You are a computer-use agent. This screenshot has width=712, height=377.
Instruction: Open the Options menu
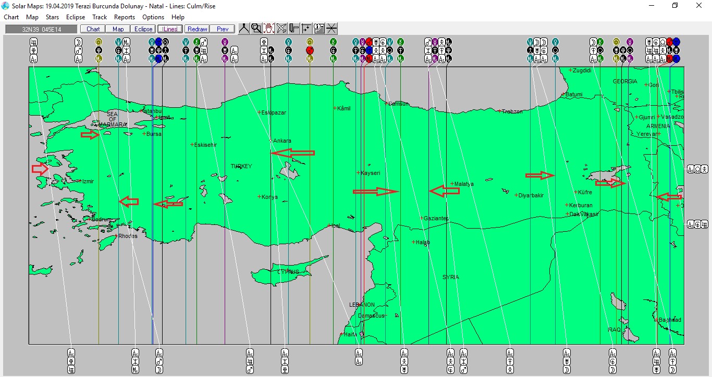[153, 17]
